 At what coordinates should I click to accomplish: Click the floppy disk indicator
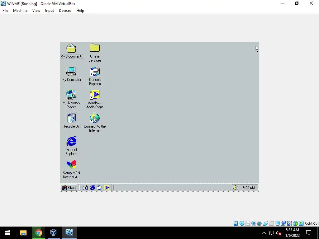pyautogui.click(x=248, y=223)
